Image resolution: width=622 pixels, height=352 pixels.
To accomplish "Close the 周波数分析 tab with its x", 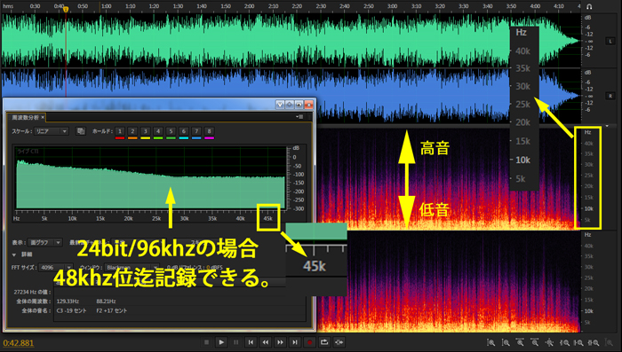I will 43,117.
